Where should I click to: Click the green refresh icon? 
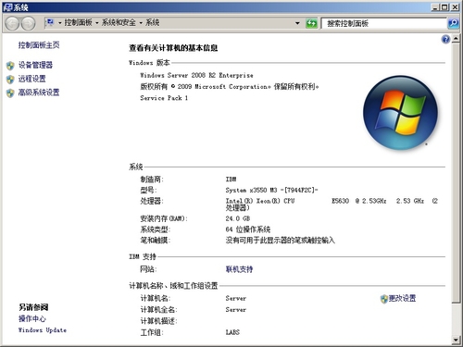tap(311, 23)
